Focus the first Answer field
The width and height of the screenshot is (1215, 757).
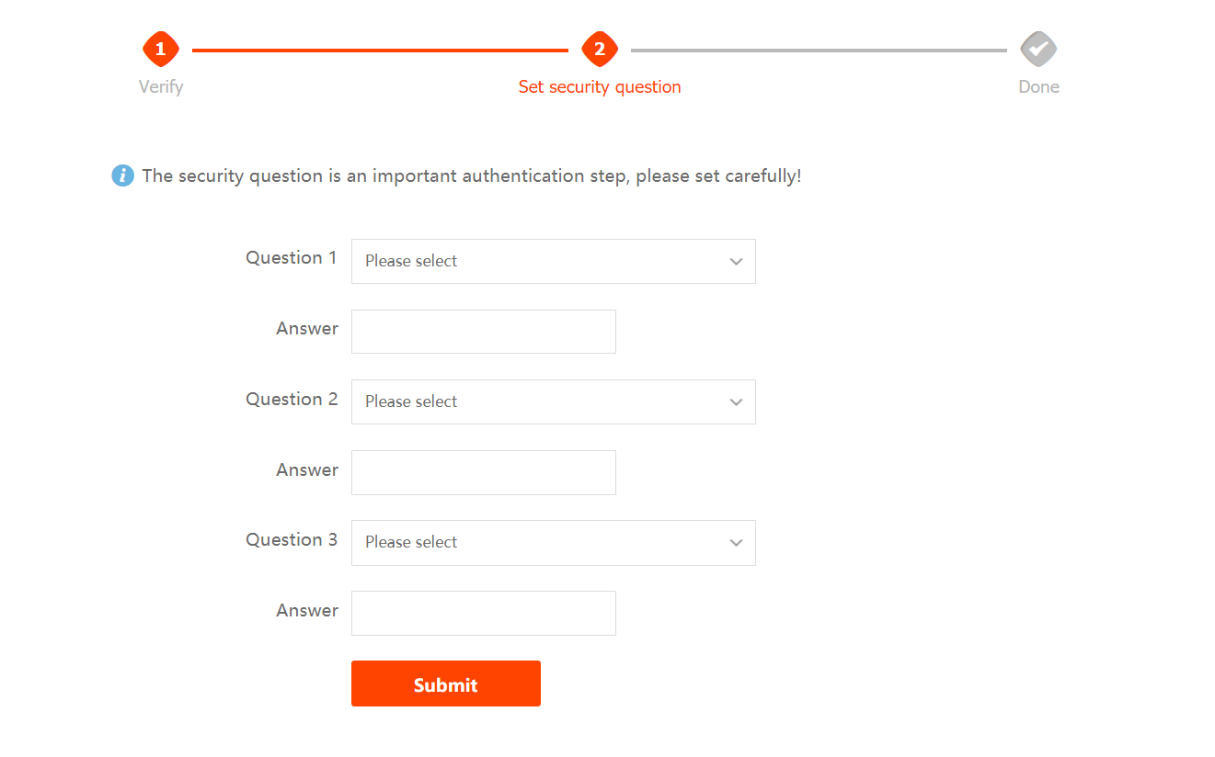tap(484, 332)
